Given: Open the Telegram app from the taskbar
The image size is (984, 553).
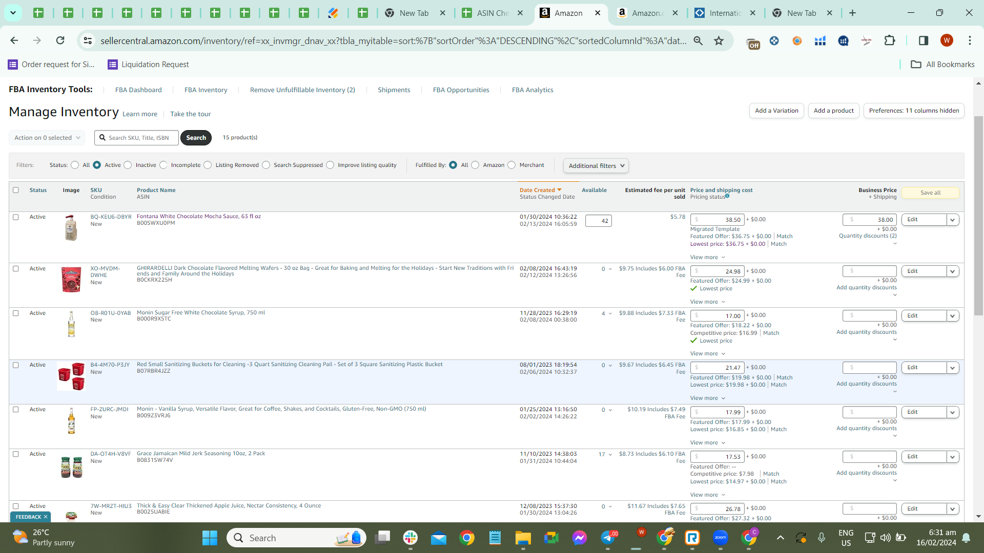Looking at the screenshot, I should pos(608,538).
